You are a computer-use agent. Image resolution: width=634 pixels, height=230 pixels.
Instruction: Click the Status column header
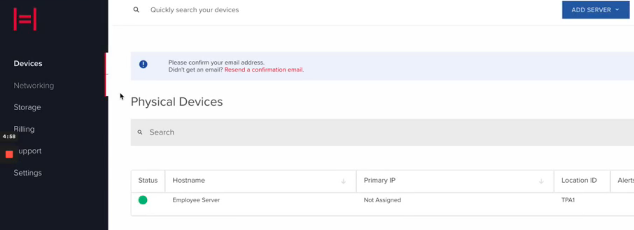click(x=148, y=181)
